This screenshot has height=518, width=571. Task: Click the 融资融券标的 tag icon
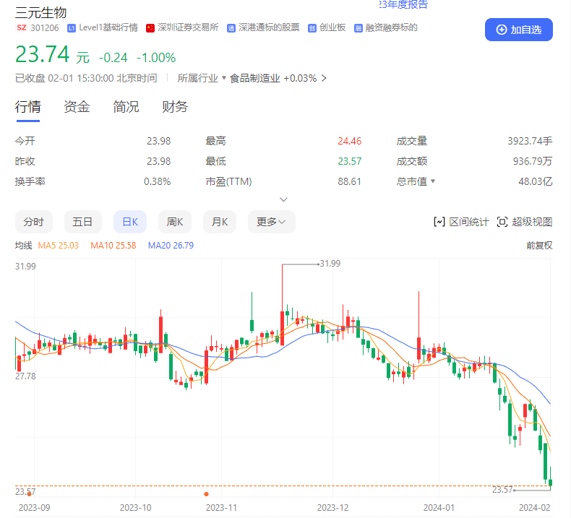(x=359, y=28)
